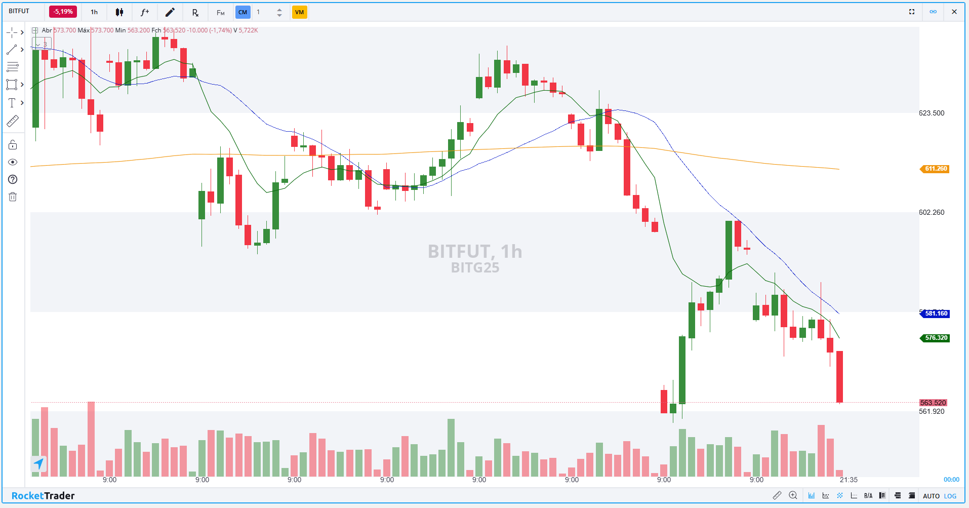This screenshot has width=969, height=508.
Task: Open the candlestick chart type selector
Action: [119, 12]
